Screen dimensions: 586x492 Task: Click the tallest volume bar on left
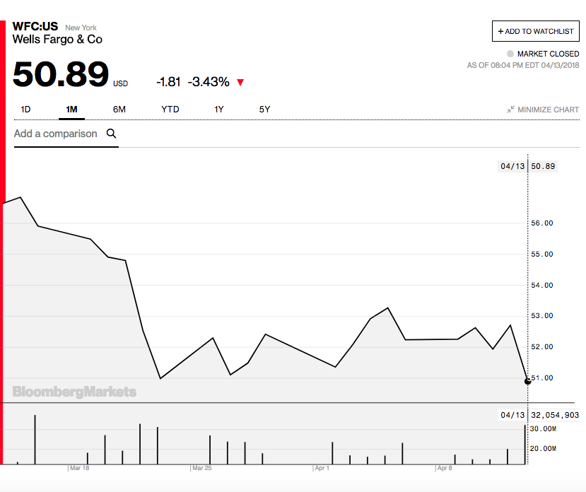pyautogui.click(x=35, y=440)
